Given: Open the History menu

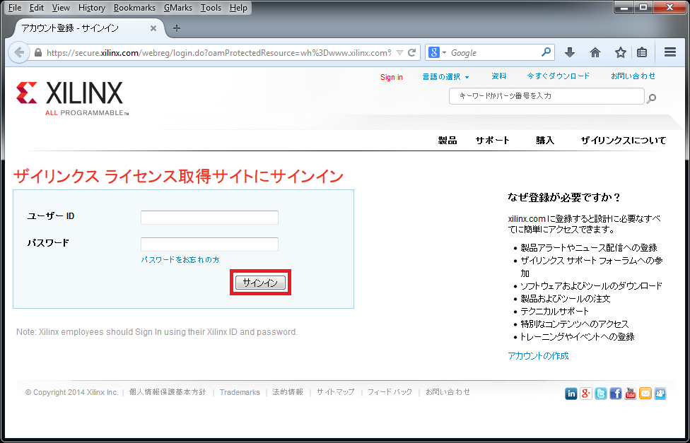Looking at the screenshot, I should (x=91, y=8).
